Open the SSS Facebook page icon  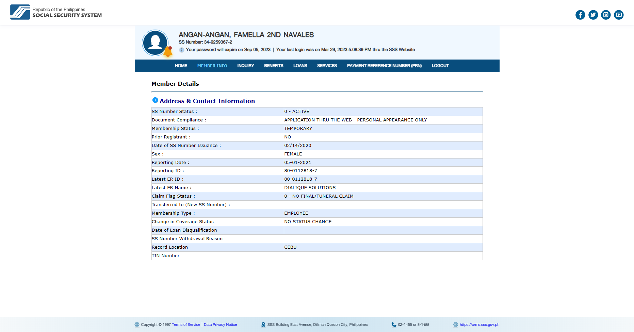[x=580, y=15]
